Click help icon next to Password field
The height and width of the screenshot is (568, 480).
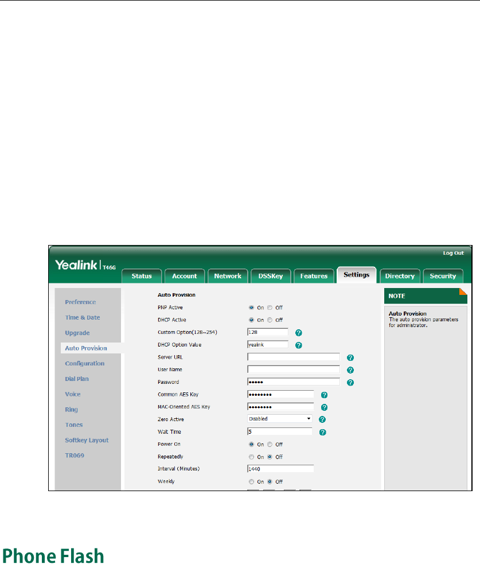(x=350, y=383)
